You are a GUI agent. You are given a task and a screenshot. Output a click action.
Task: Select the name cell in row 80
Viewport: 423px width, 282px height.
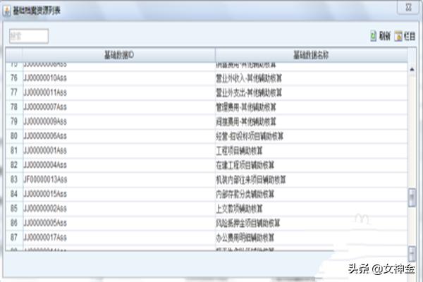(x=312, y=136)
